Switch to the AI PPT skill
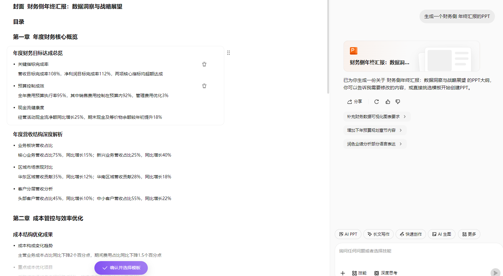Viewport: 503px width, 276px height. 348,234
